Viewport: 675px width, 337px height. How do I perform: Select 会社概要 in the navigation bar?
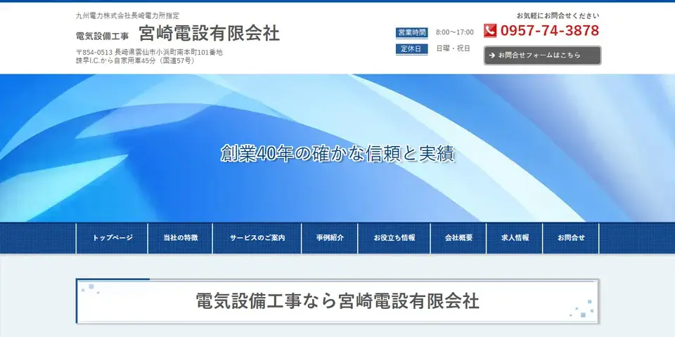coord(458,238)
